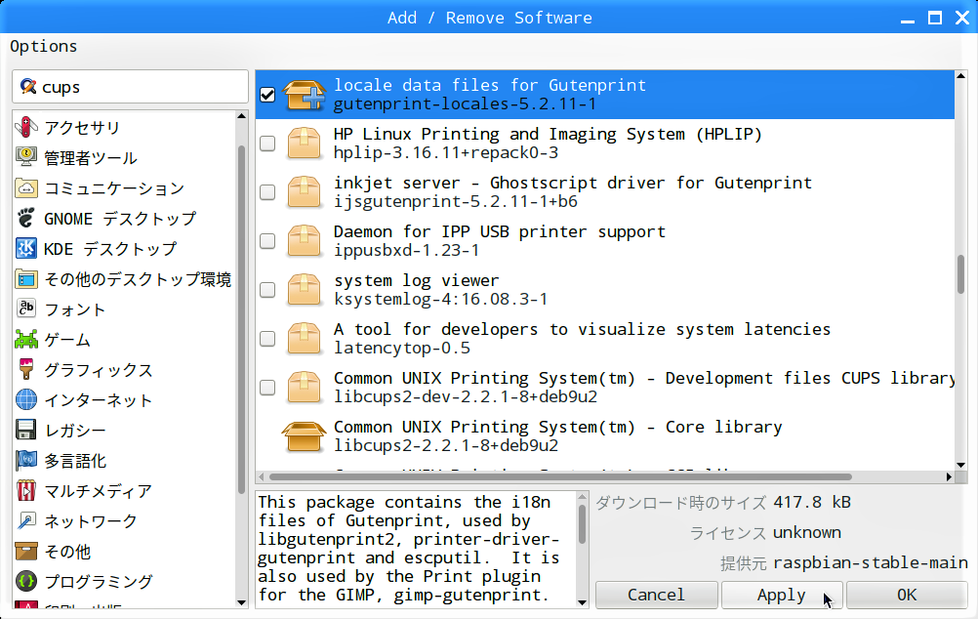Click the package list scroll right arrow
The height and width of the screenshot is (619, 978).
949,476
